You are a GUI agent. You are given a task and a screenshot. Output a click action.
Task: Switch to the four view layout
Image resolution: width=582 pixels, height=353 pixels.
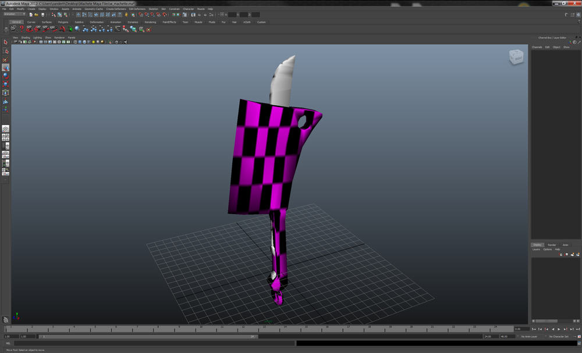(6, 137)
